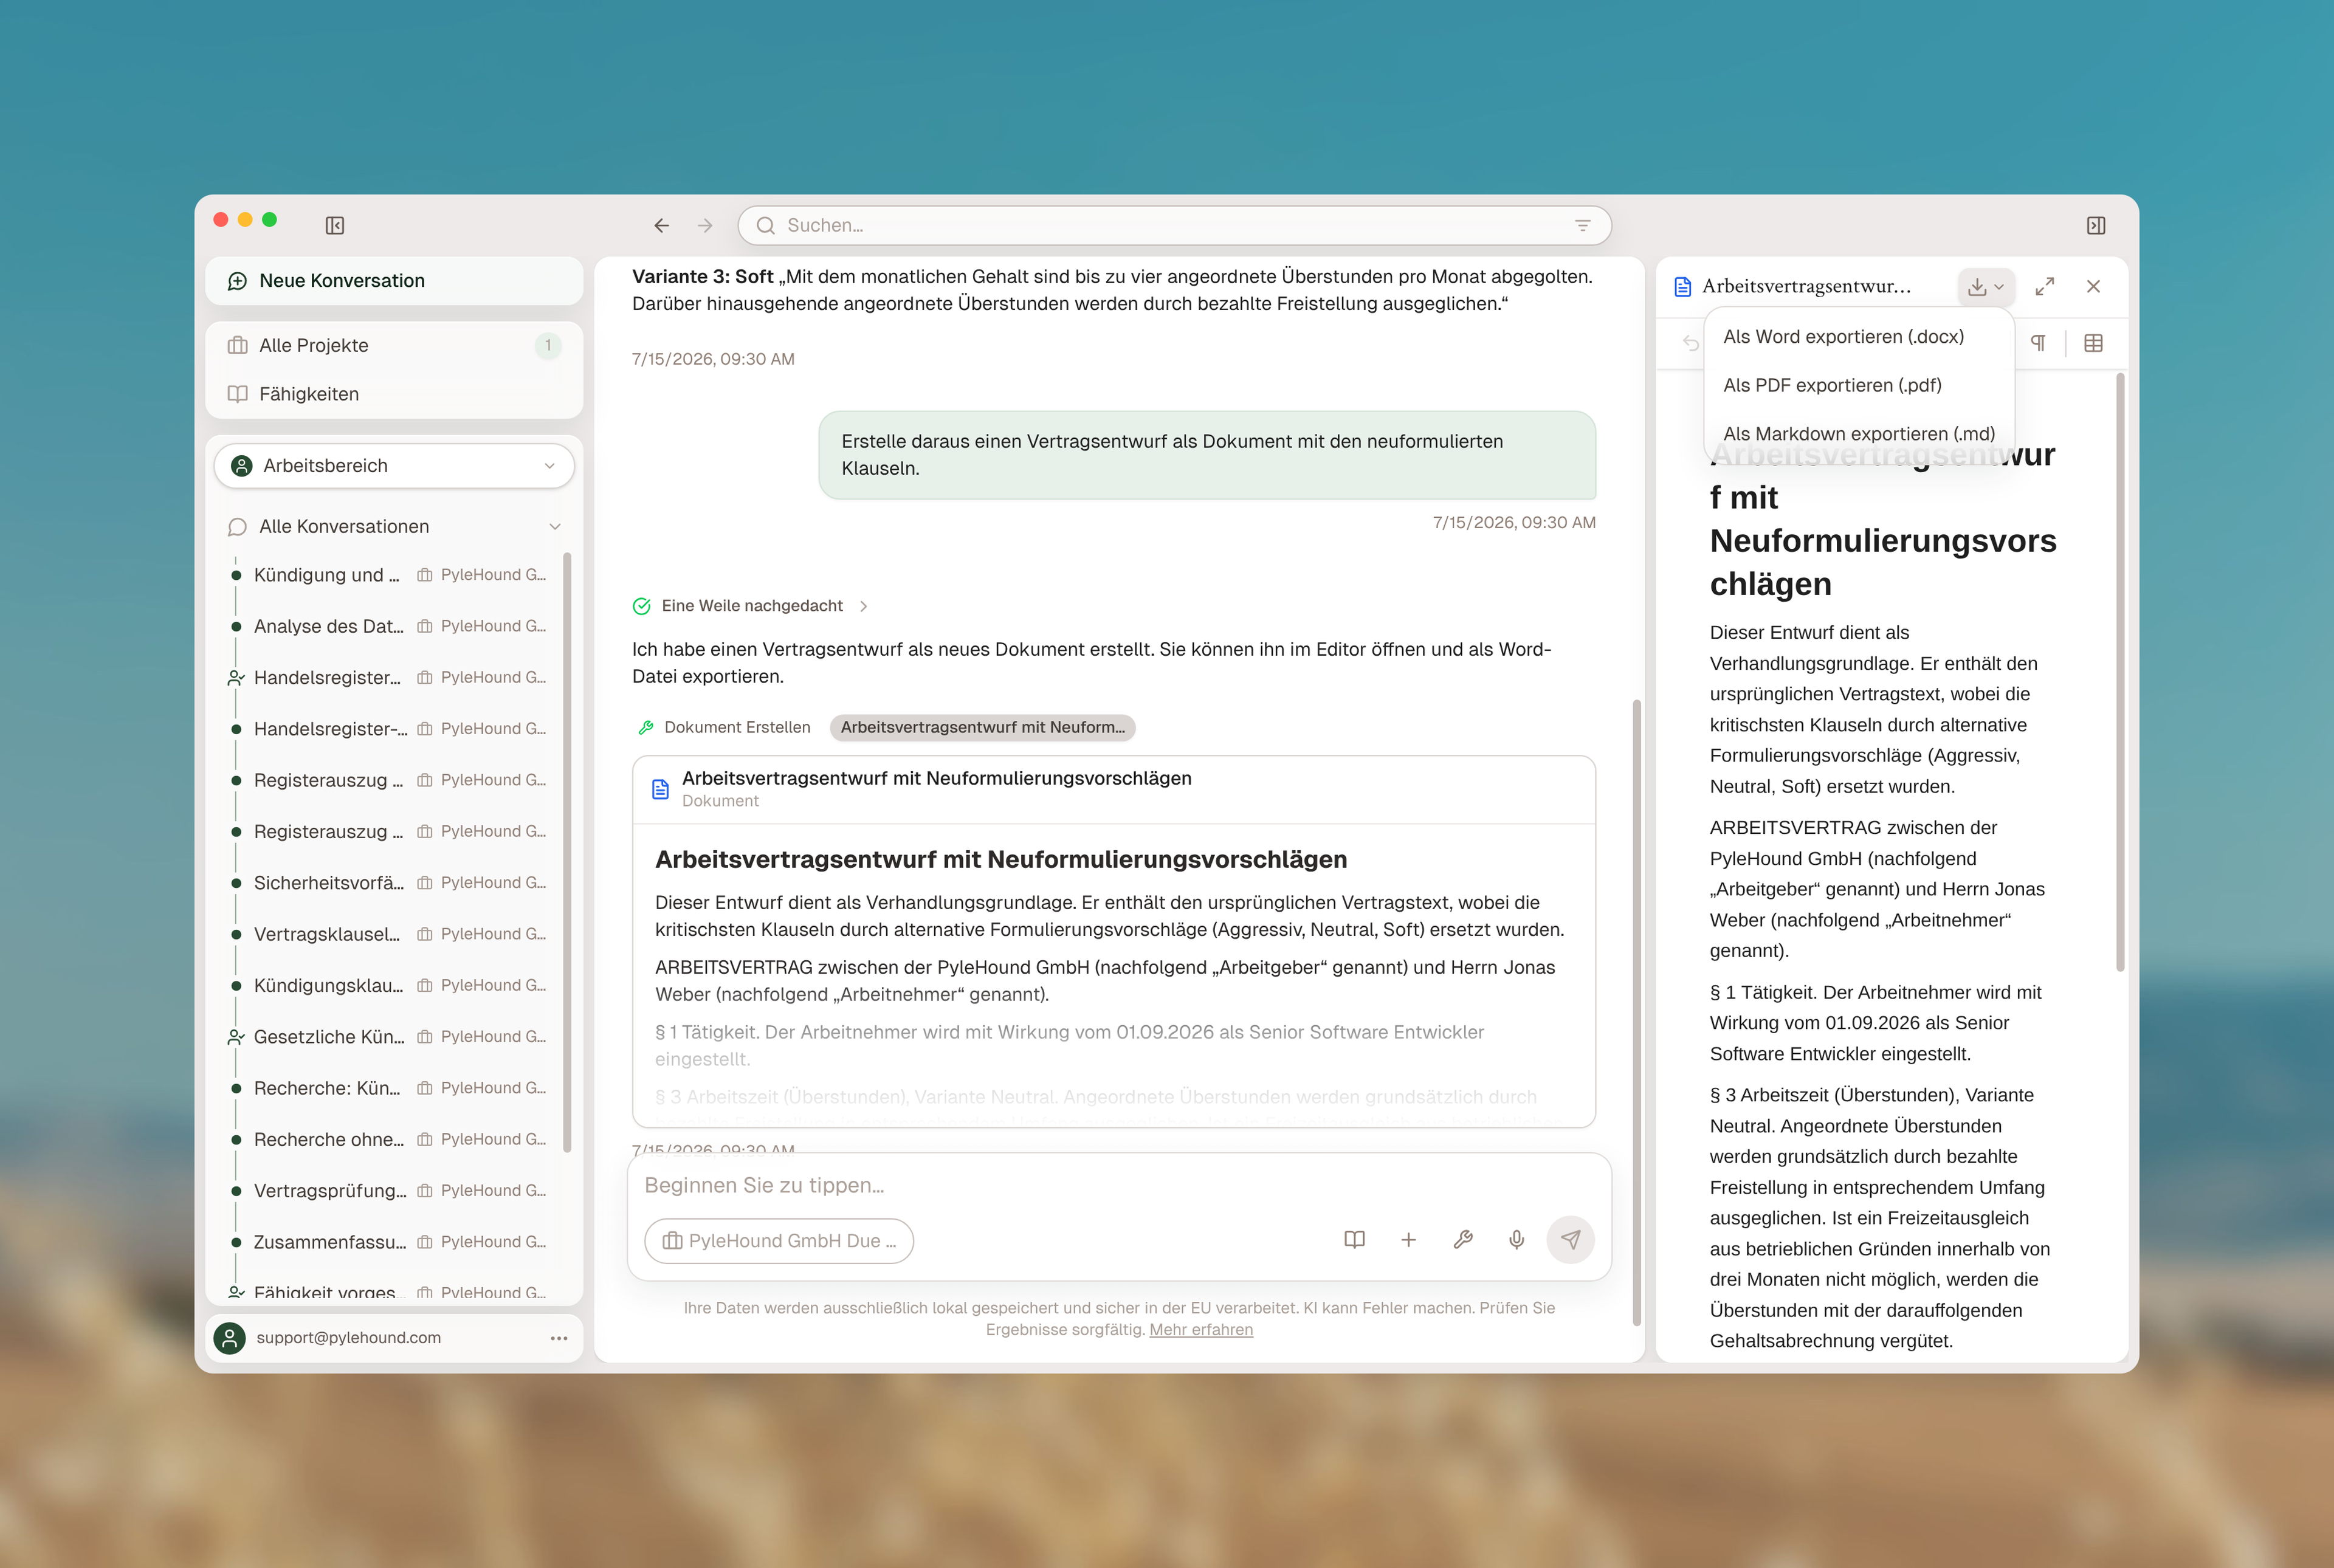The image size is (2334, 1568).
Task: Go forward with the right arrow
Action: click(x=705, y=225)
